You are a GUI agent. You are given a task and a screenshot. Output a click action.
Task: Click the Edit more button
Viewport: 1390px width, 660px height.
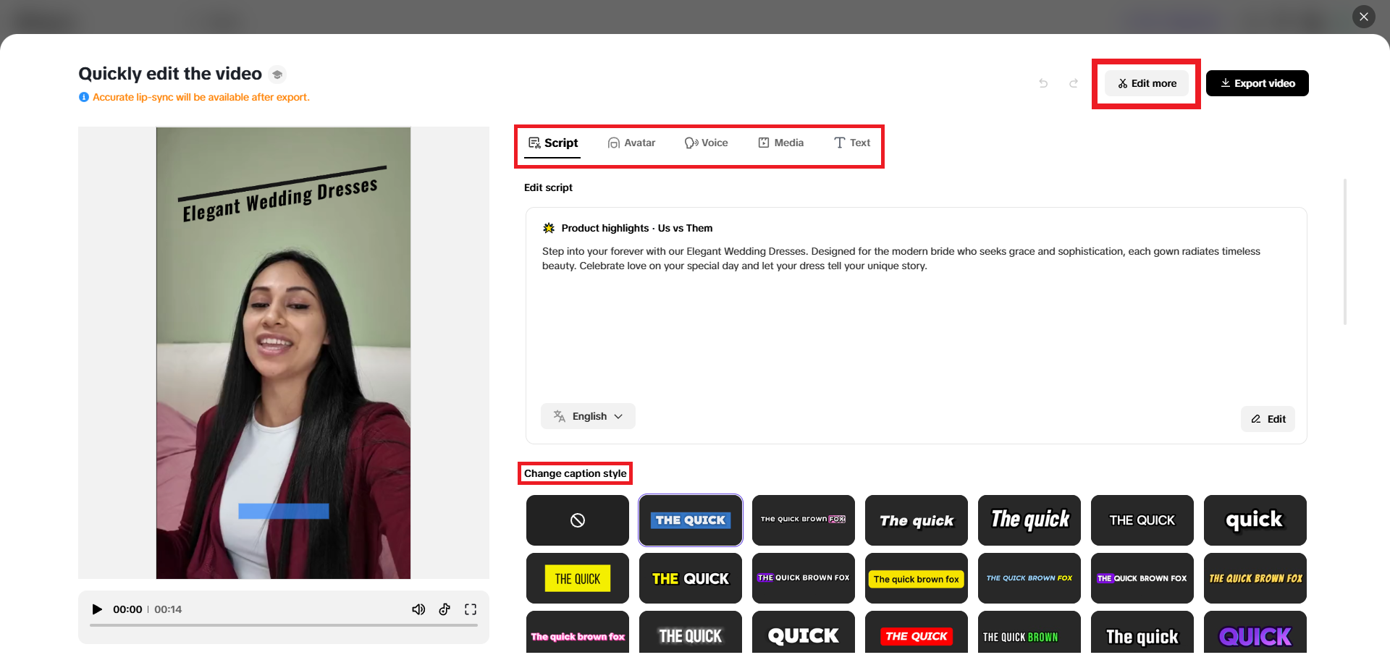coord(1147,83)
